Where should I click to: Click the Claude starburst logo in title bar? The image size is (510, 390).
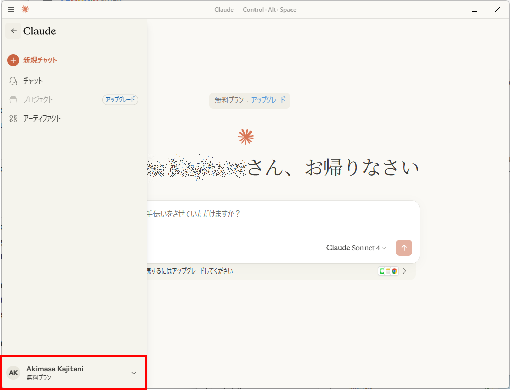point(25,9)
